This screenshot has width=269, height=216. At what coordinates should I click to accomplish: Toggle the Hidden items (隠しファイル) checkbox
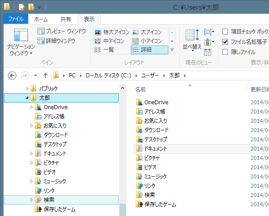(x=225, y=52)
